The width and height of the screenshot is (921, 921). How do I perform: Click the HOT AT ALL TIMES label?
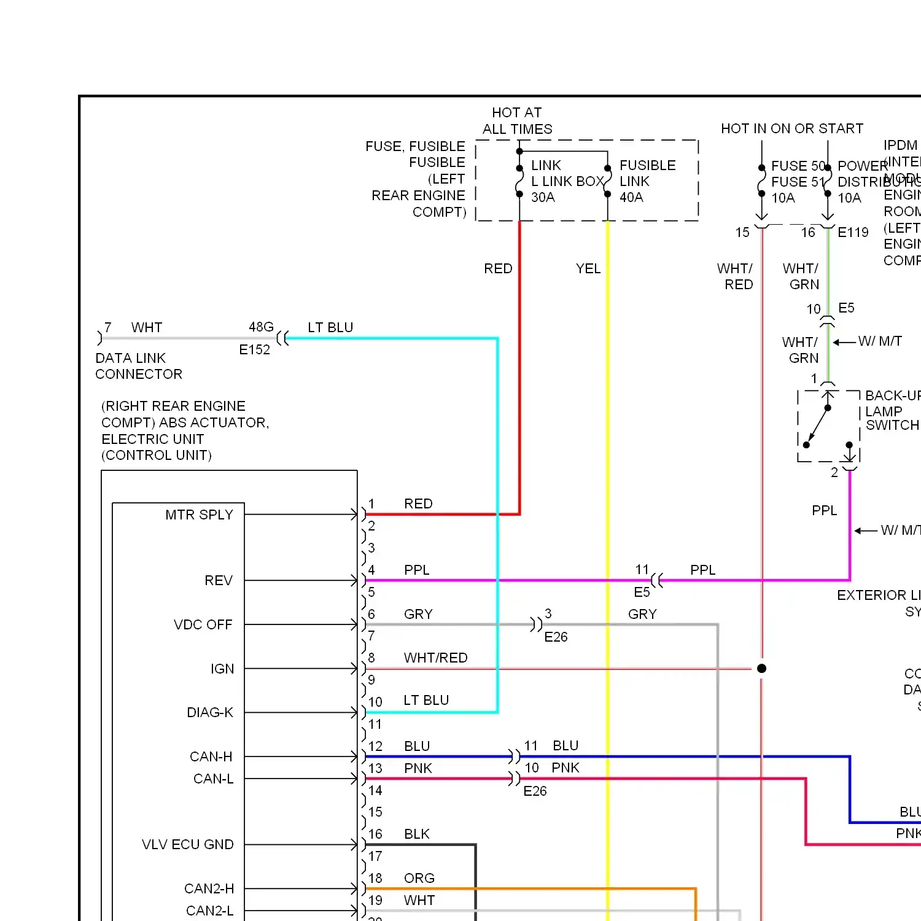517,121
